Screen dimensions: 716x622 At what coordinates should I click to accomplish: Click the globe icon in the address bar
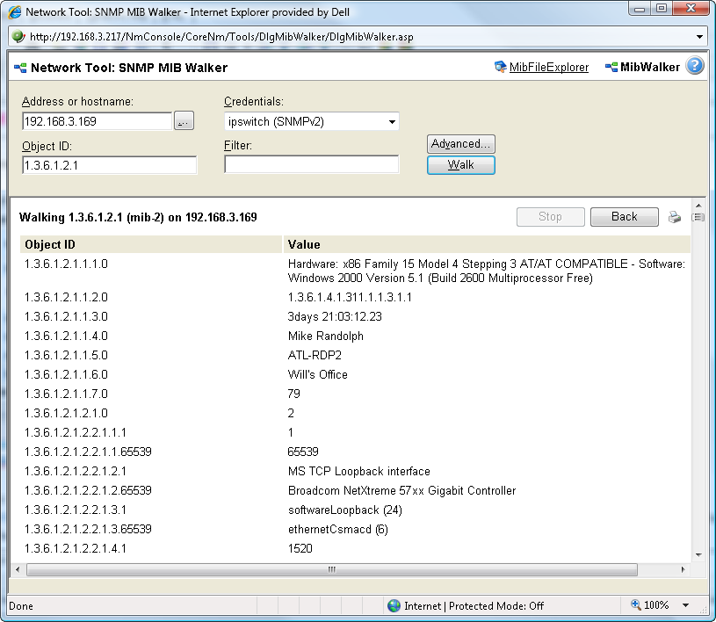click(18, 36)
